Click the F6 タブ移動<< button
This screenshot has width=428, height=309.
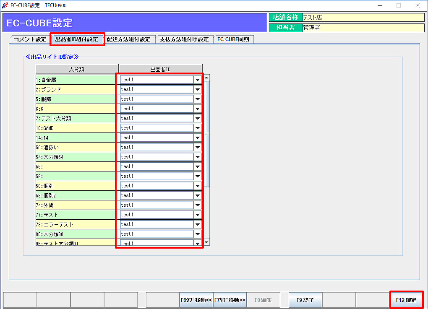pyautogui.click(x=196, y=300)
